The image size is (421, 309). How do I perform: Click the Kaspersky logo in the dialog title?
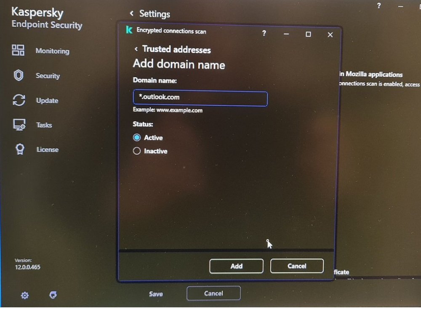[x=129, y=30]
